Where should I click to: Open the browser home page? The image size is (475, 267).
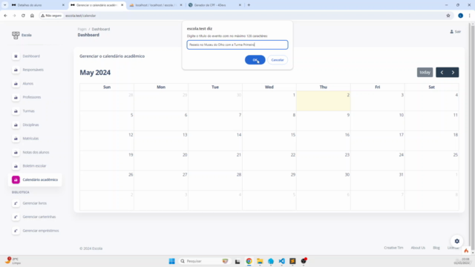pos(32,16)
